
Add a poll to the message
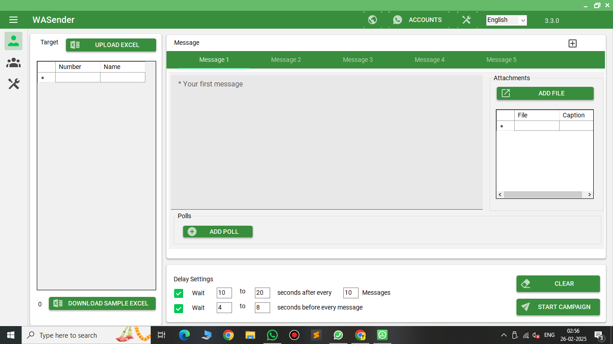[218, 232]
